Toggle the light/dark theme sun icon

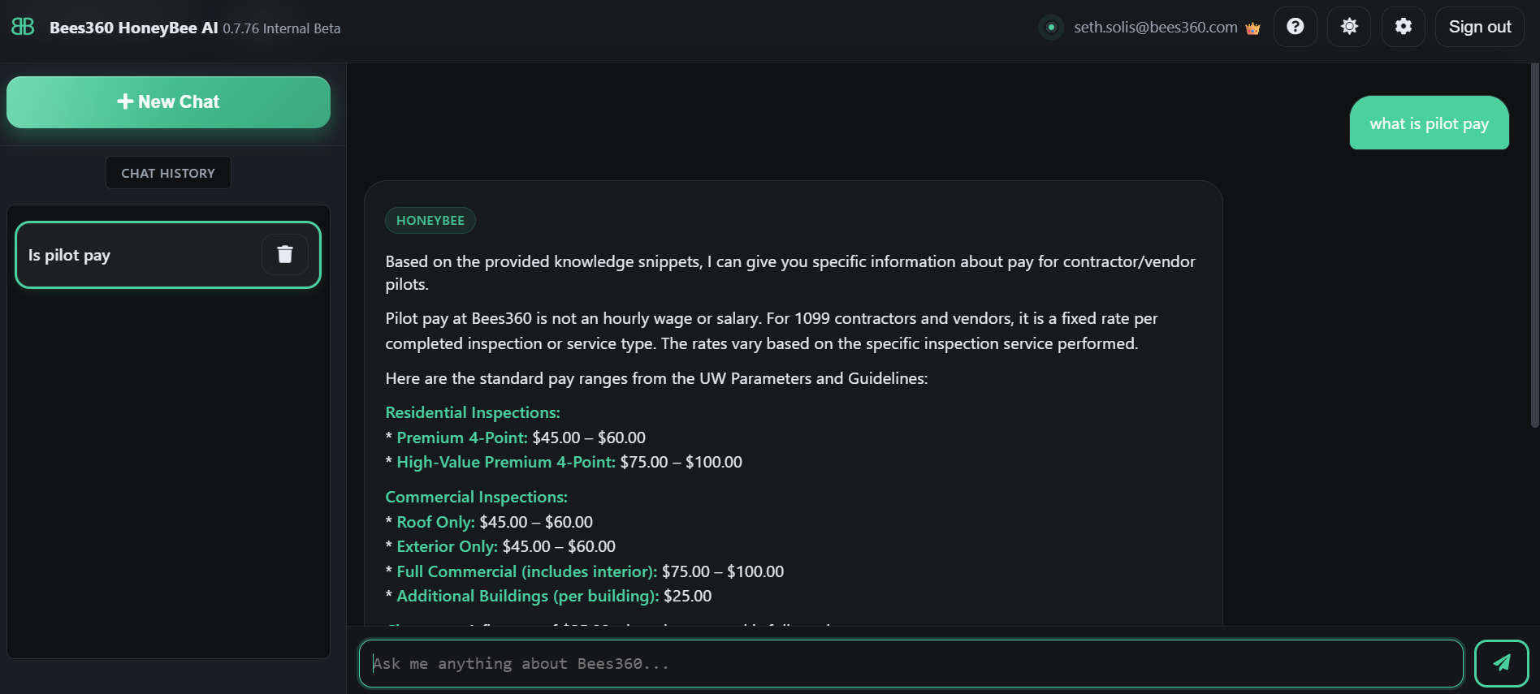1349,27
